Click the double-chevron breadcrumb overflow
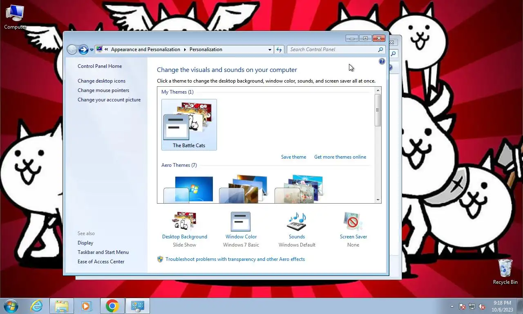 tap(106, 49)
